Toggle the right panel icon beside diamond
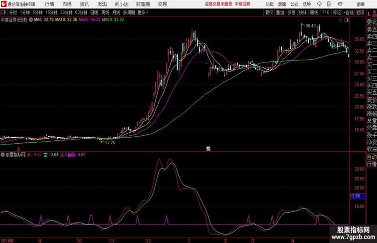377x243 pixels. 347,20
